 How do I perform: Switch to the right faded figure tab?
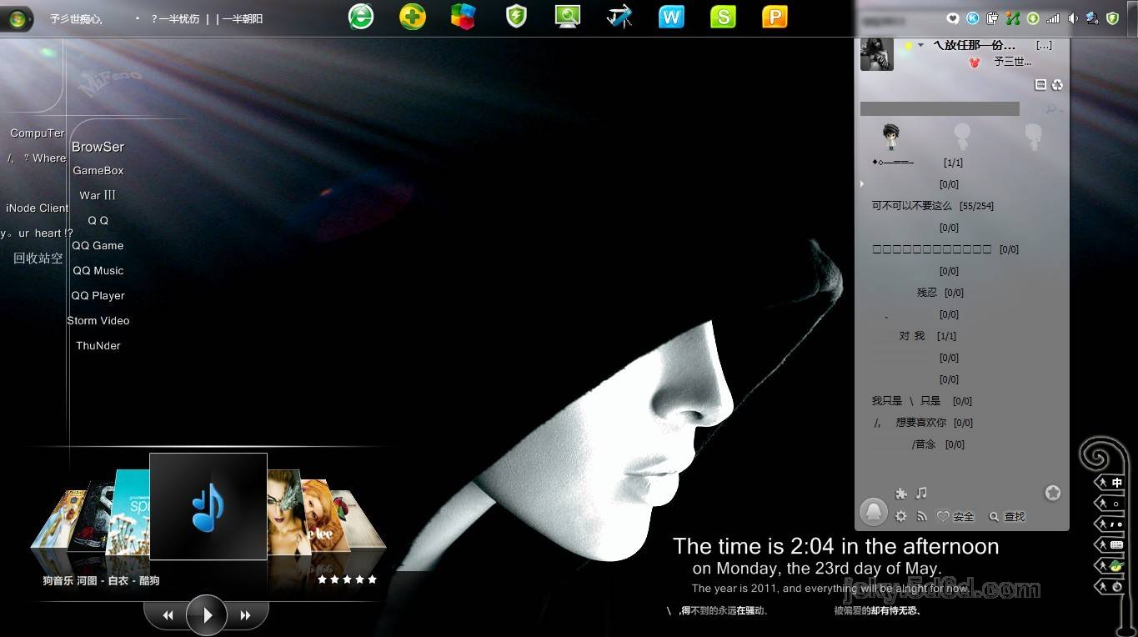click(x=1033, y=136)
